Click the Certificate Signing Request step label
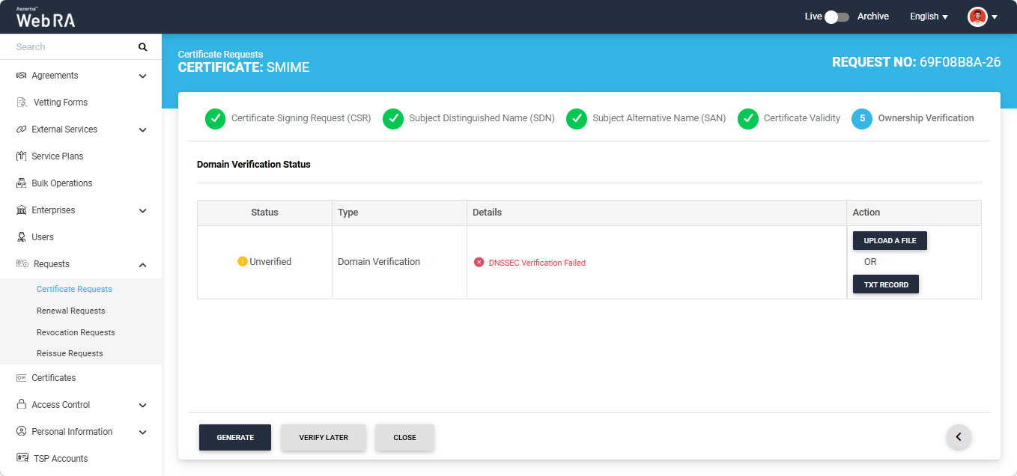 click(301, 118)
